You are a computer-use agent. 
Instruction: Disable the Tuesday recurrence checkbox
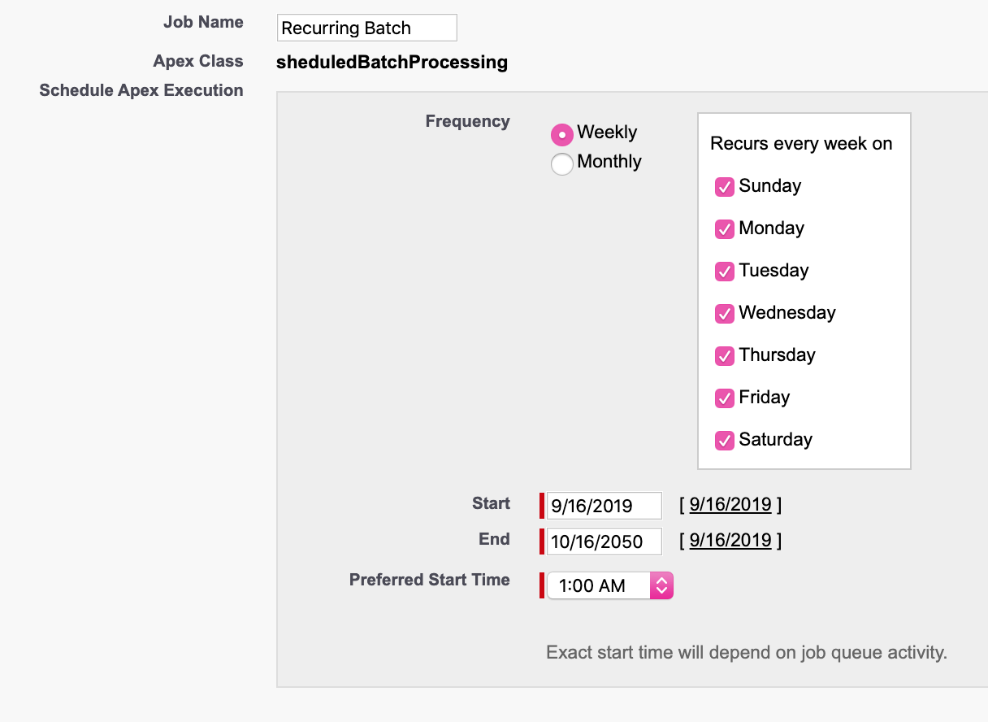point(725,271)
